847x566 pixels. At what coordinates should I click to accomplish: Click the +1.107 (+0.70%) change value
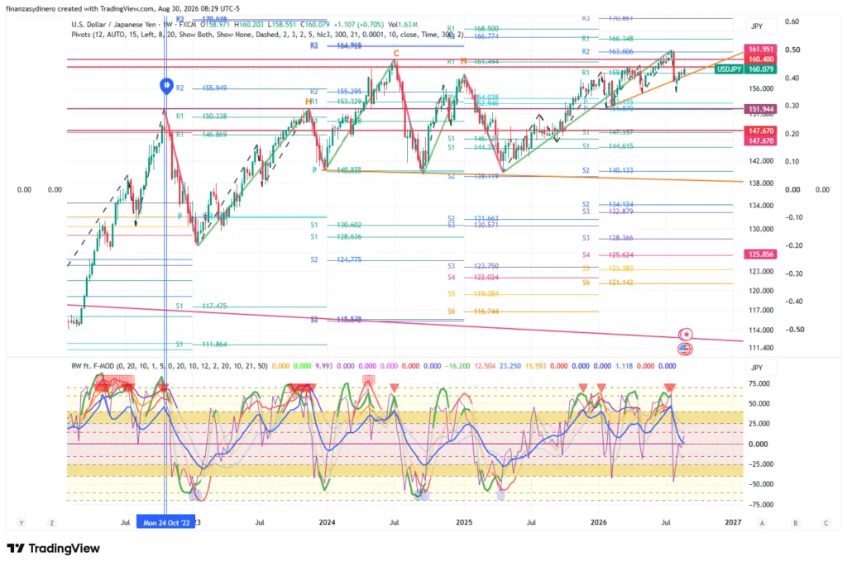pyautogui.click(x=359, y=24)
